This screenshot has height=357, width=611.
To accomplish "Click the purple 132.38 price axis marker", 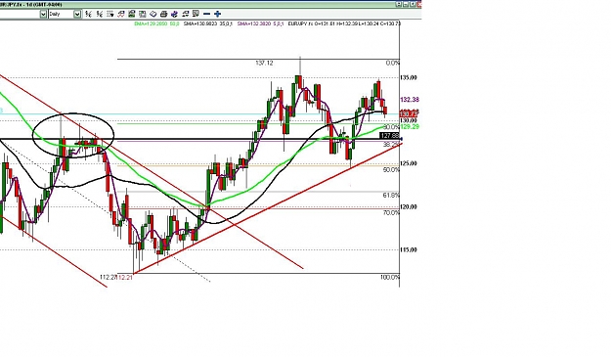I will click(x=410, y=100).
